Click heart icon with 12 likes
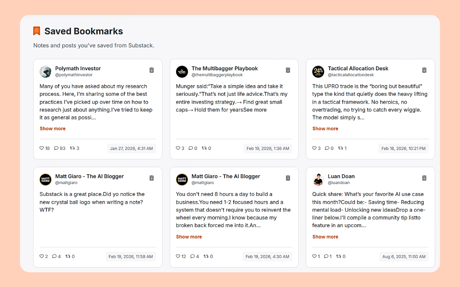The image size is (460, 287). coord(178,256)
